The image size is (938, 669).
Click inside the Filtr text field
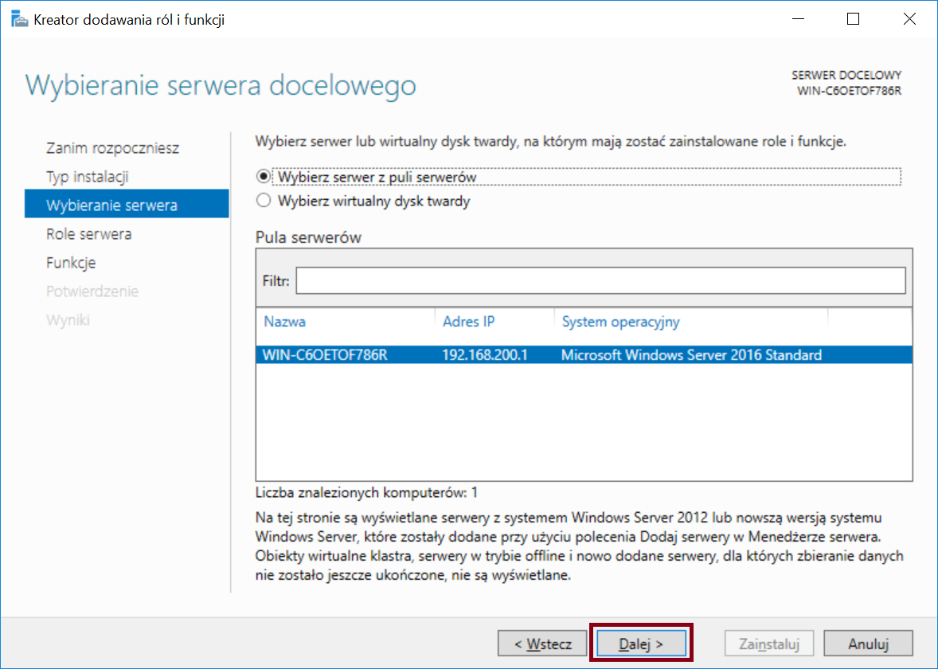(x=600, y=280)
